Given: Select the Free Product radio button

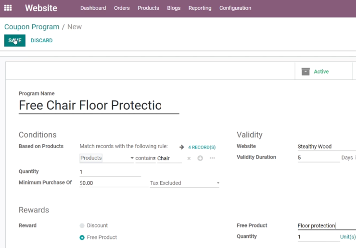Looking at the screenshot, I should 82,237.
